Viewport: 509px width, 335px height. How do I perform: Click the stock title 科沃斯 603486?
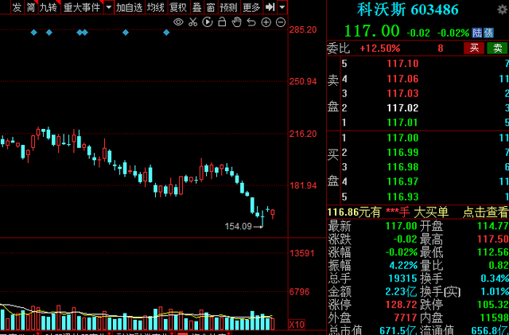(408, 10)
